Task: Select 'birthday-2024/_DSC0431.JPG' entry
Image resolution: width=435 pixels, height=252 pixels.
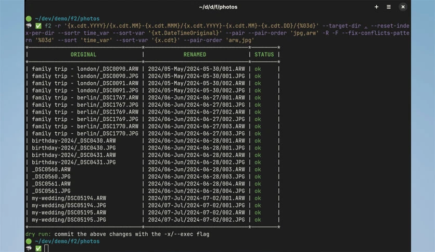Action: (x=73, y=162)
